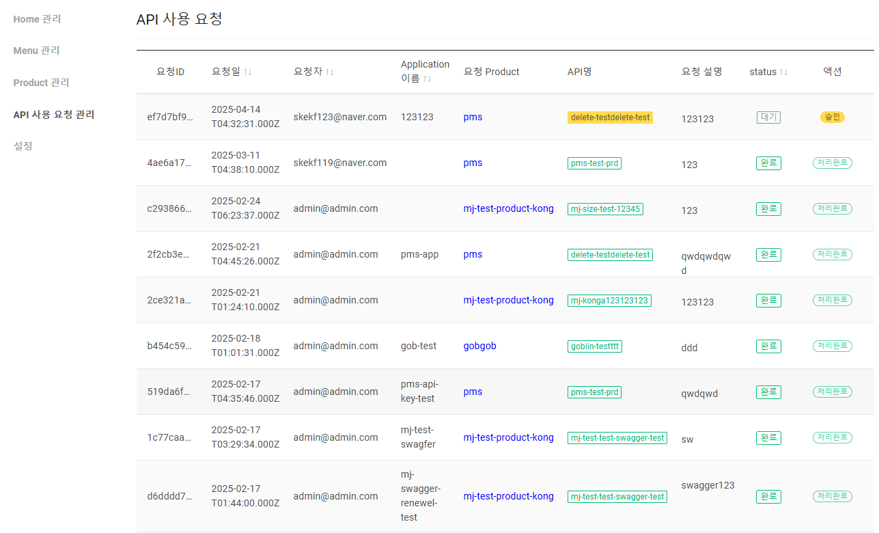Click yellow delete-testdelete-test API tag
The image size is (879, 533).
[610, 118]
